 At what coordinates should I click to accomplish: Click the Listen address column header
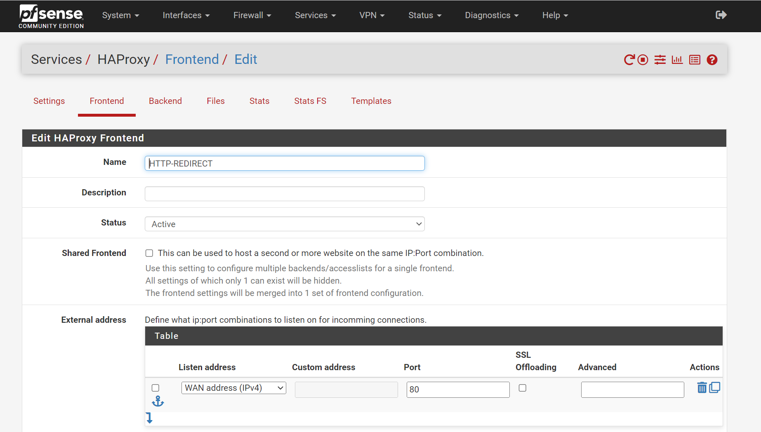(207, 367)
